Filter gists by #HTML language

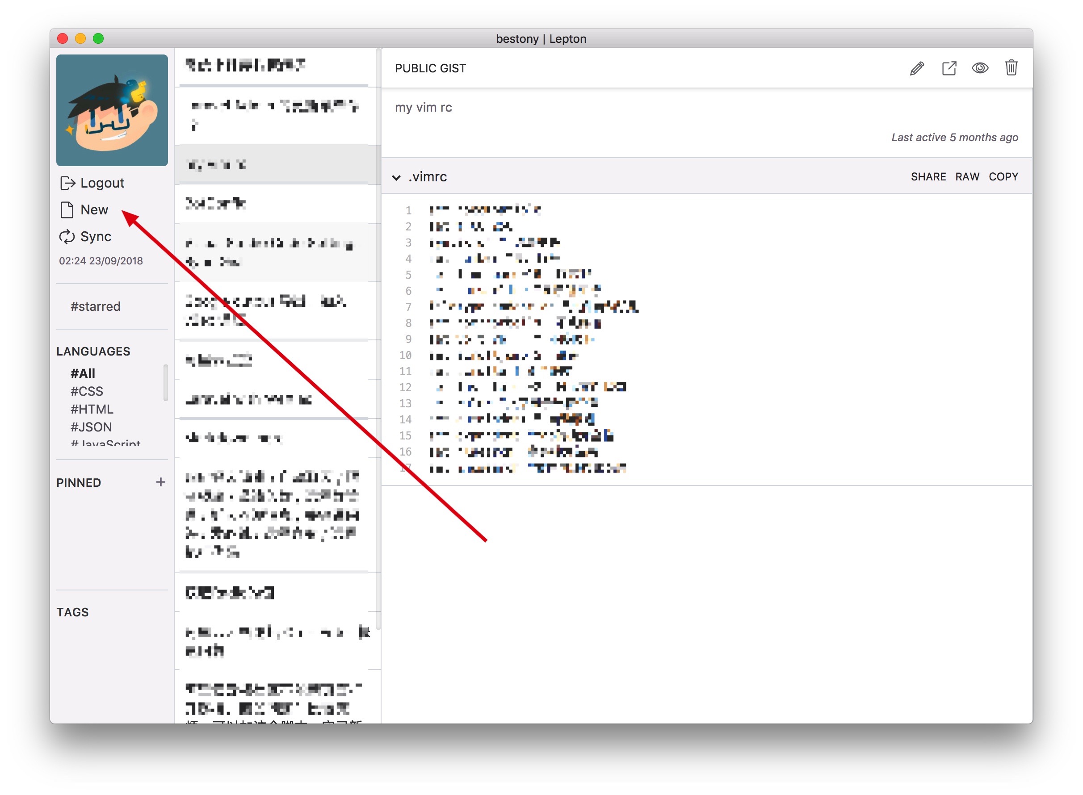tap(92, 409)
